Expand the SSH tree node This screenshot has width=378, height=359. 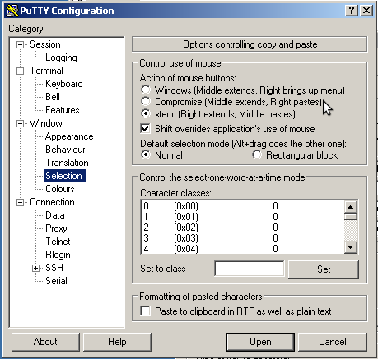[35, 268]
